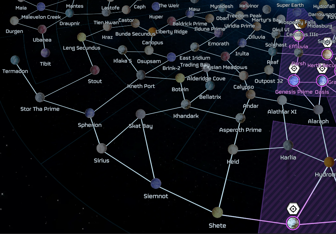Select the Andar planet
Image resolution: width=336 pixels, height=234 pixels.
click(251, 95)
